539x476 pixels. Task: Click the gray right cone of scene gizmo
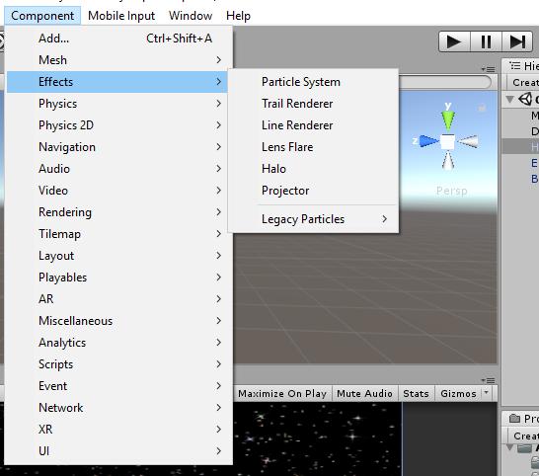pos(468,141)
